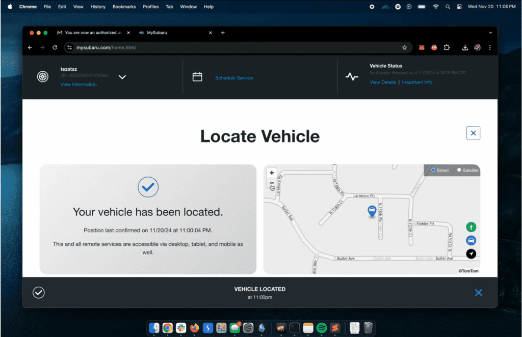522x337 pixels.
Task: Go forward in browser history
Action: (x=42, y=47)
